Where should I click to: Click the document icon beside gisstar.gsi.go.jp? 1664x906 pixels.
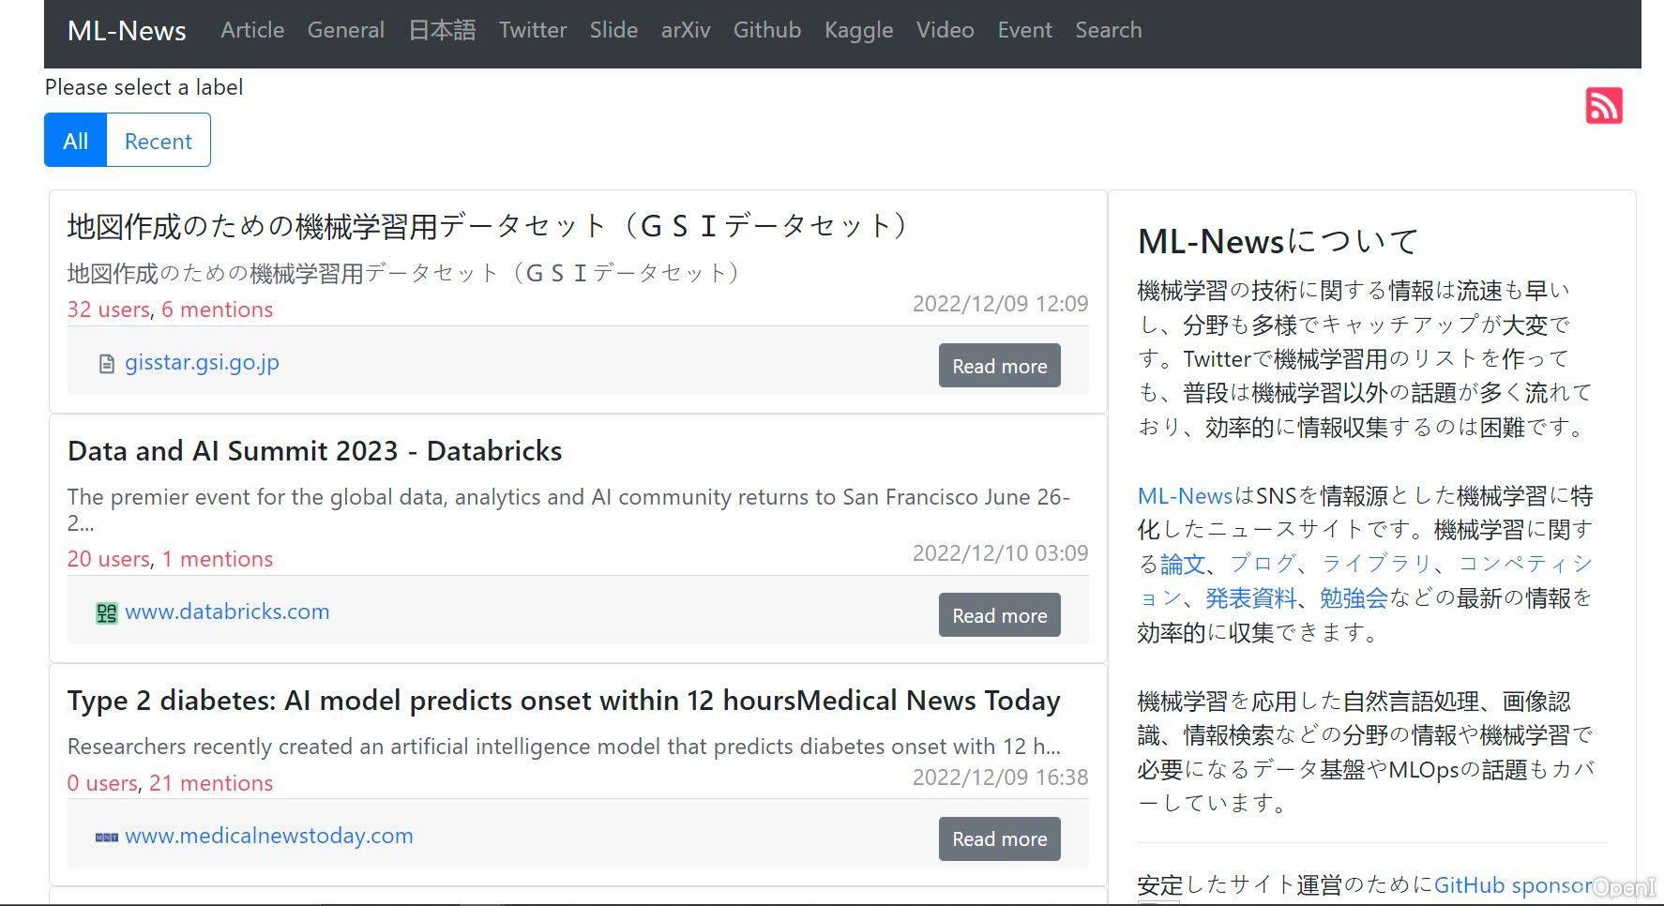tap(107, 364)
